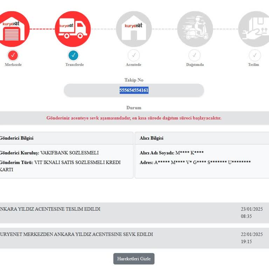Click the Durum heading
The height and width of the screenshot is (269, 269).
pyautogui.click(x=134, y=108)
